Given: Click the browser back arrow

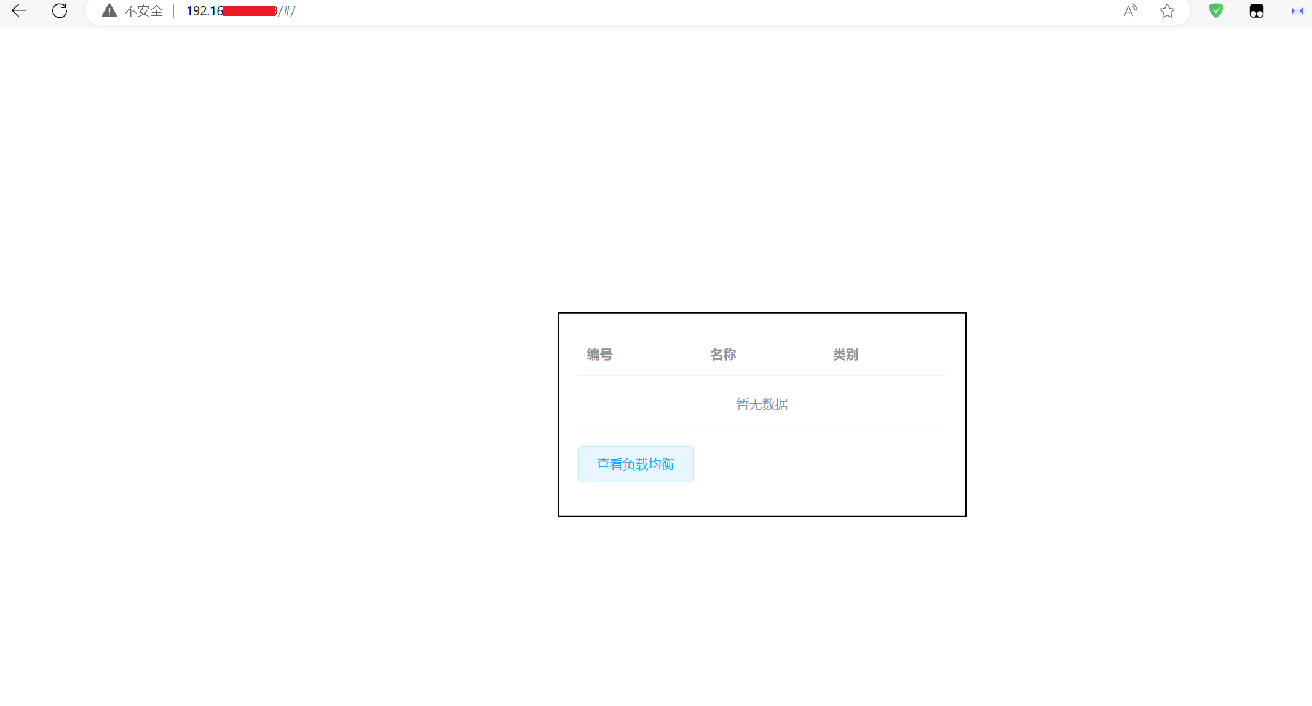Looking at the screenshot, I should tap(19, 10).
